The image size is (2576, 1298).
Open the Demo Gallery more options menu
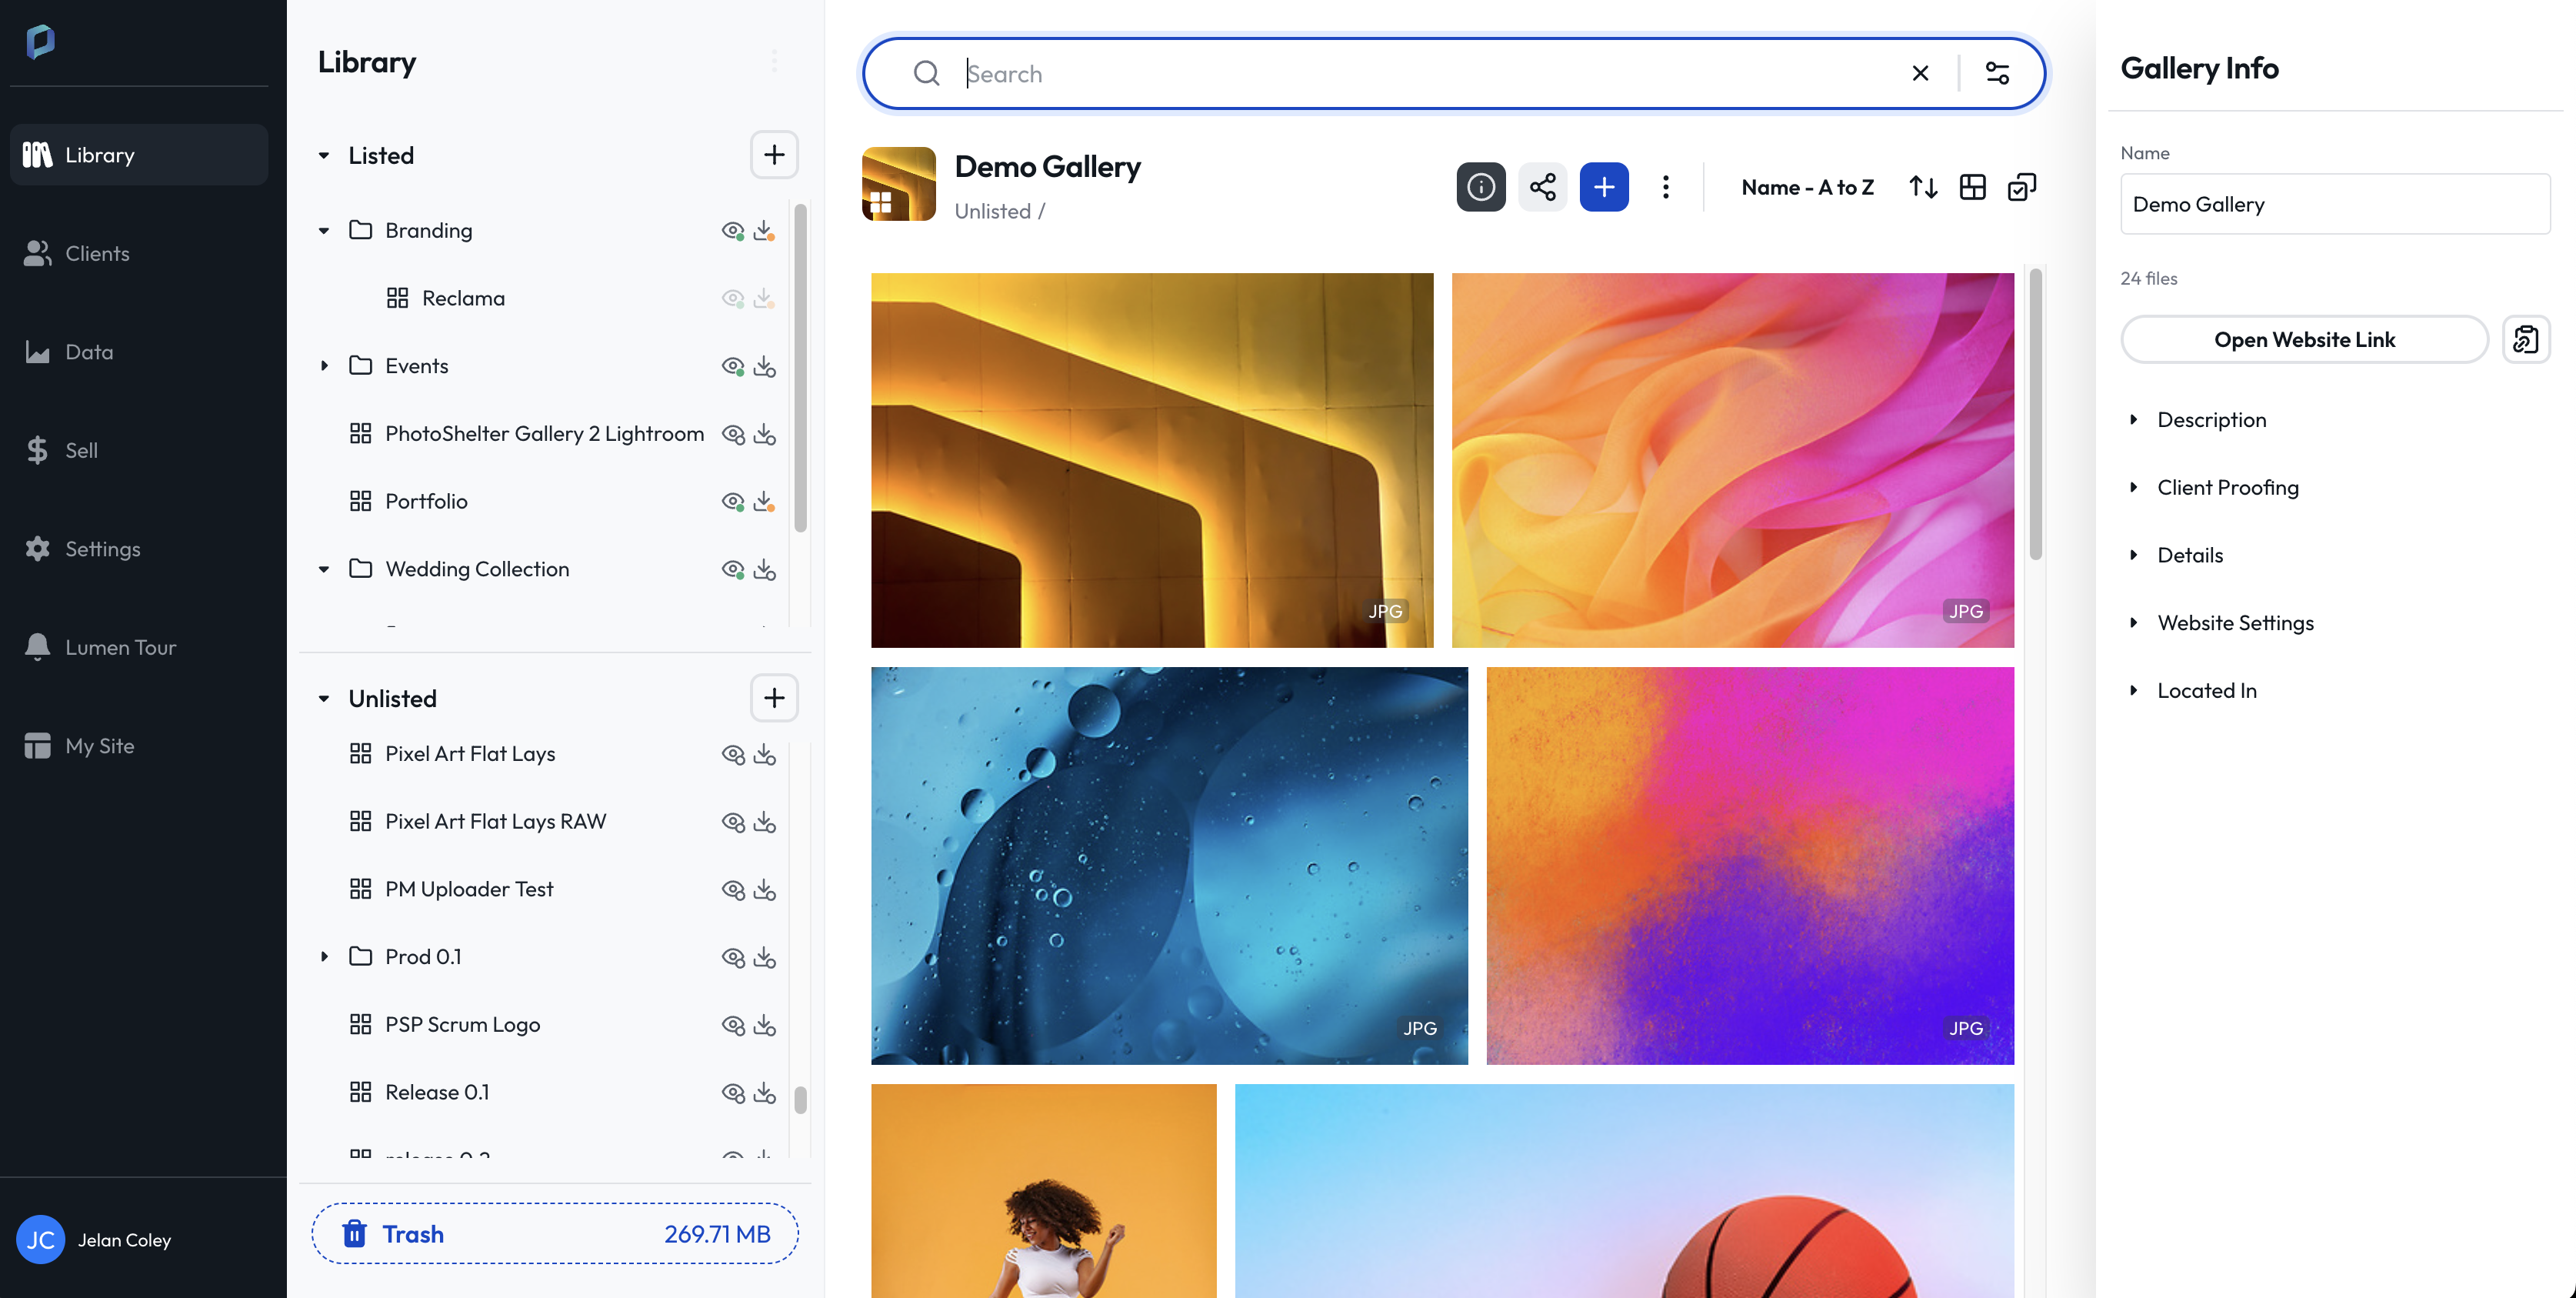tap(1665, 187)
